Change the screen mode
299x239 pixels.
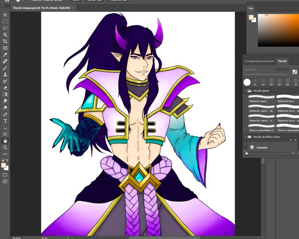point(5,181)
